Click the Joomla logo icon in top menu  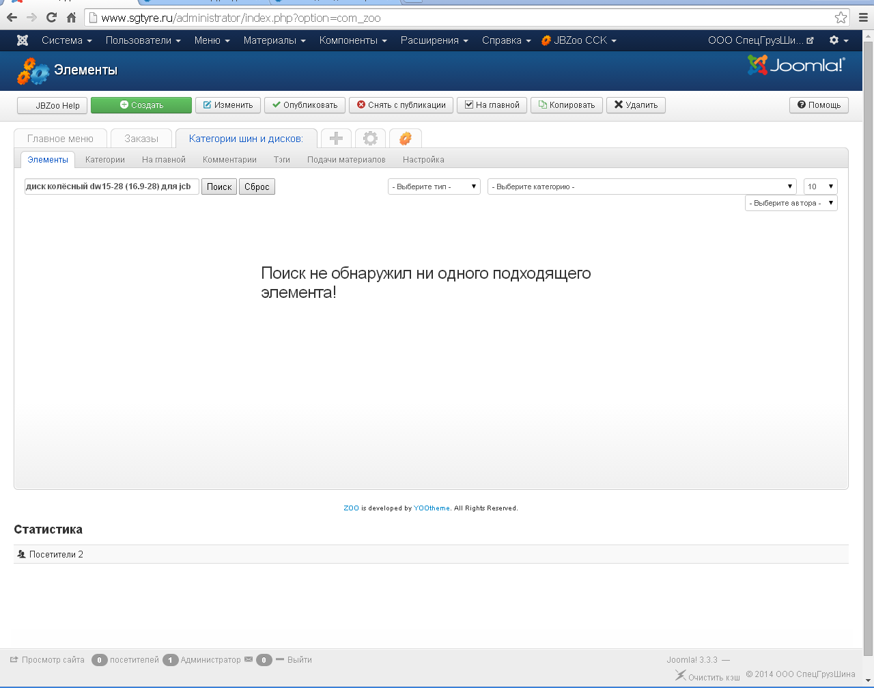point(23,40)
